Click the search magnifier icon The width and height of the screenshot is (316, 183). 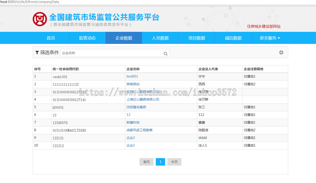(x=165, y=54)
